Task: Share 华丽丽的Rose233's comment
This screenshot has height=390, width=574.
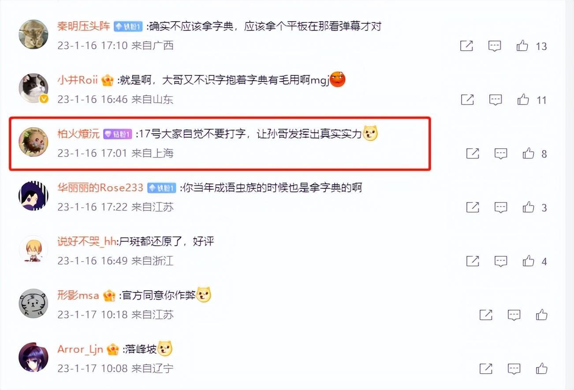Action: point(473,207)
